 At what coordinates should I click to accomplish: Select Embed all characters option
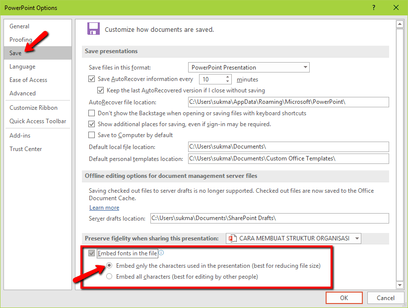109,276
